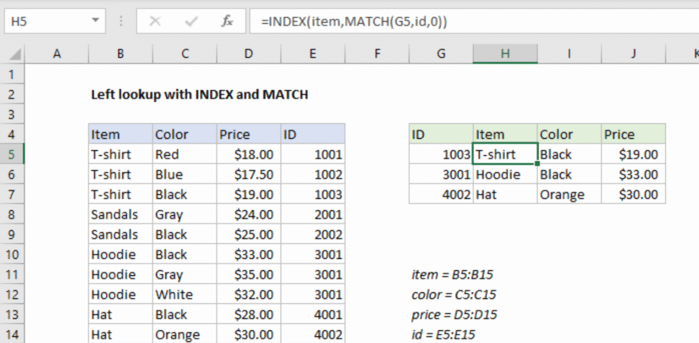
Task: Select lookup ID cell G6 with 3001
Action: point(441,174)
